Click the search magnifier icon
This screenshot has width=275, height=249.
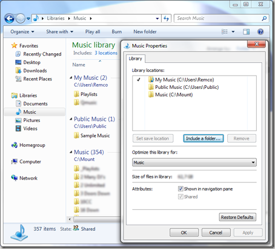pyautogui.click(x=264, y=19)
